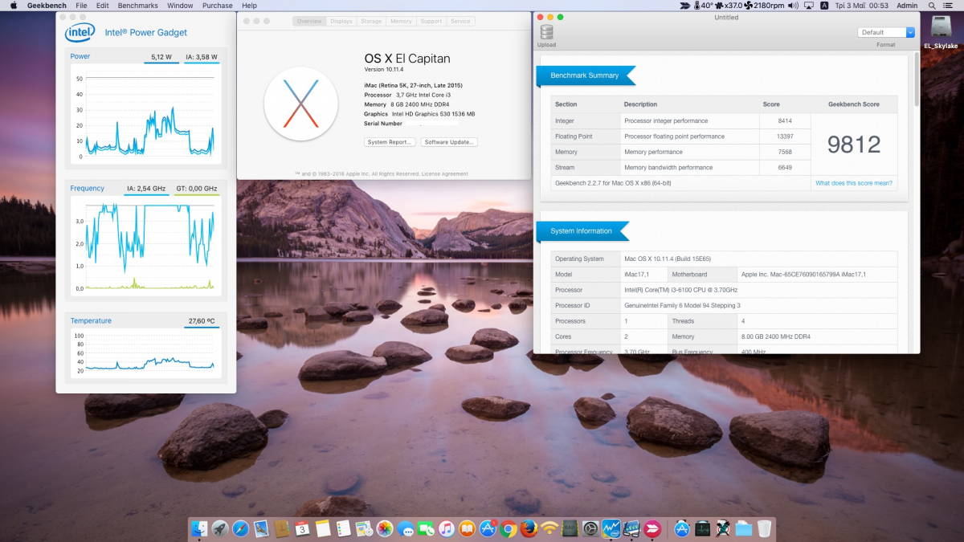Switch to the Storage tab
The image size is (964, 542).
click(x=371, y=21)
